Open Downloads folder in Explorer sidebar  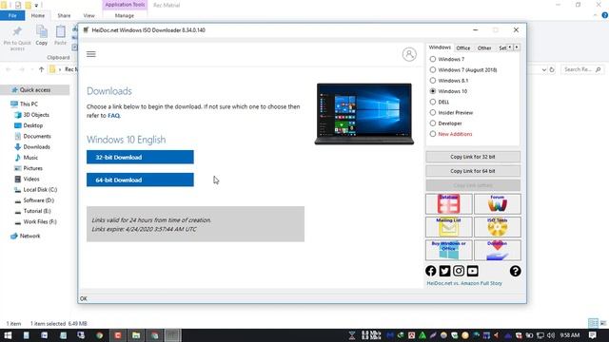36,147
